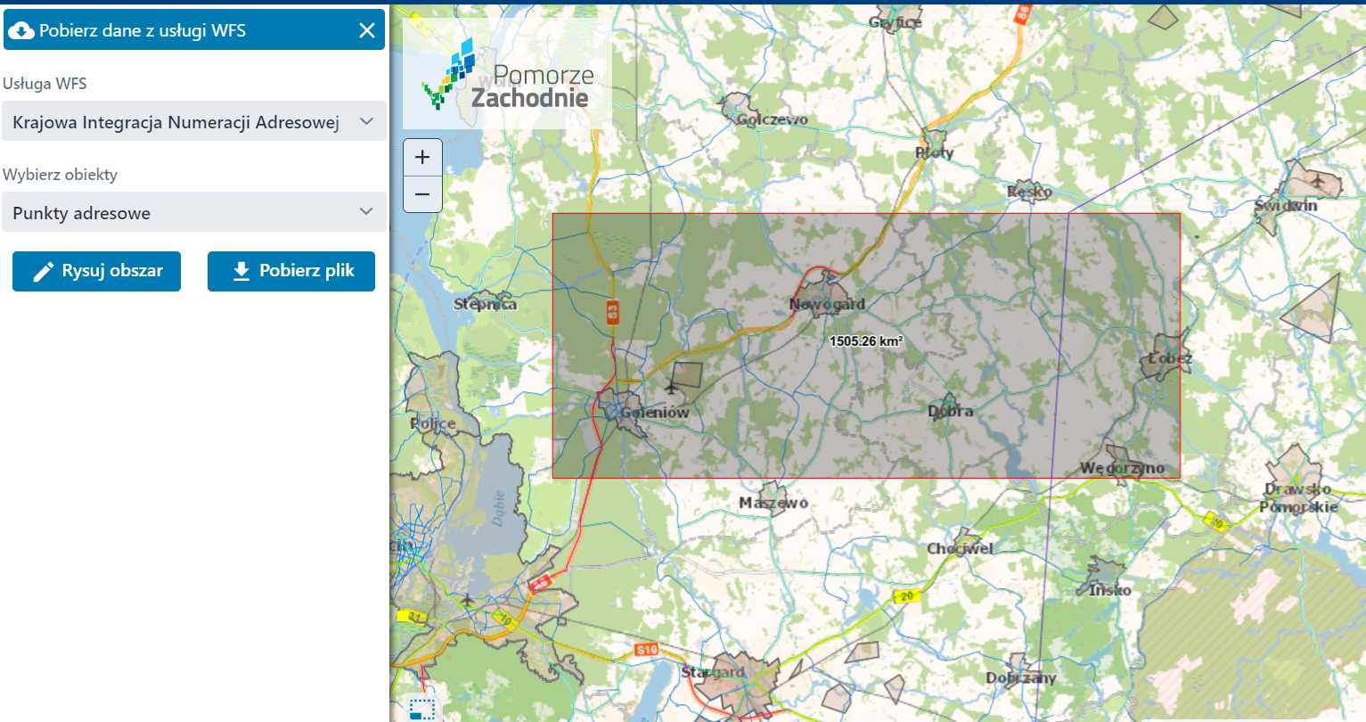Close the Pobierz dane z usługi WFS panel
Image resolution: width=1366 pixels, height=722 pixels.
pyautogui.click(x=366, y=30)
